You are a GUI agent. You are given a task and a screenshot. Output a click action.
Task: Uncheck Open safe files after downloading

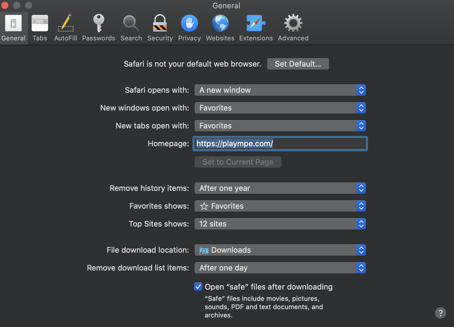tap(198, 287)
